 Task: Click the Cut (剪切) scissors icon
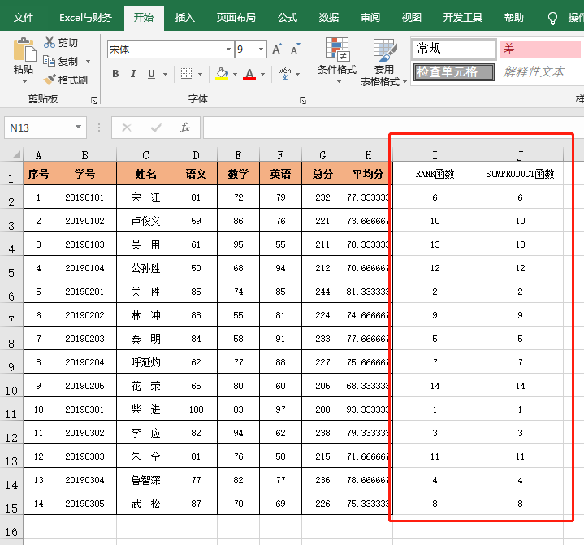[x=50, y=43]
